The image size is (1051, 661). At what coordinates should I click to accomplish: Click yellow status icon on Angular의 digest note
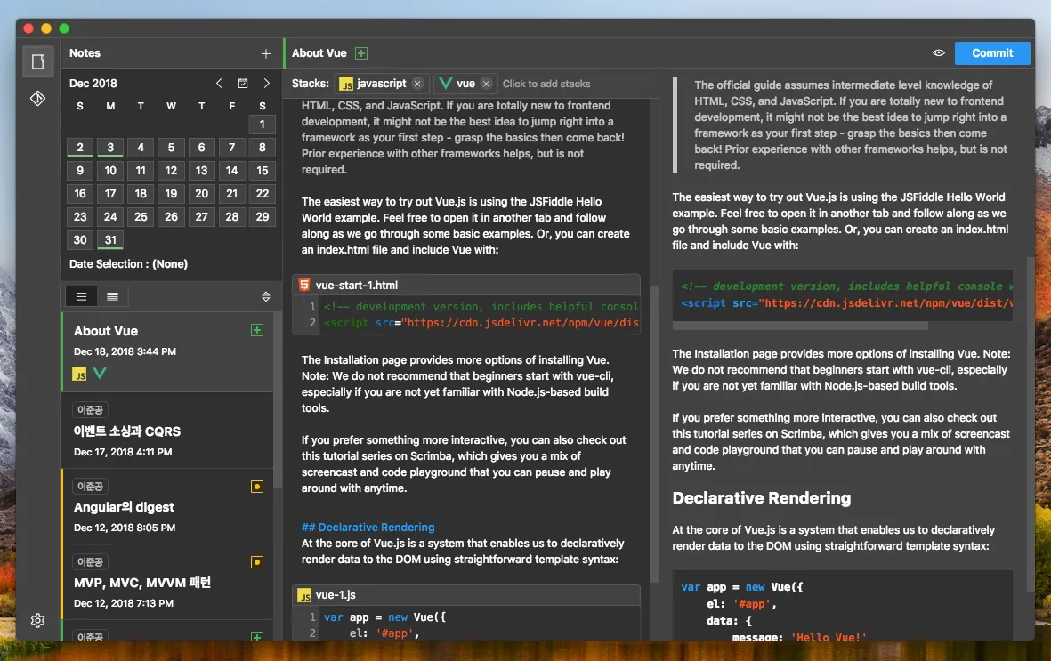[256, 487]
